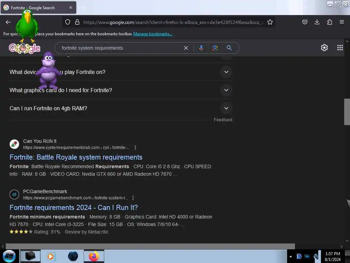The image size is (350, 263).
Task: Click the purple Bonzi gorilla character
Action: point(48,71)
